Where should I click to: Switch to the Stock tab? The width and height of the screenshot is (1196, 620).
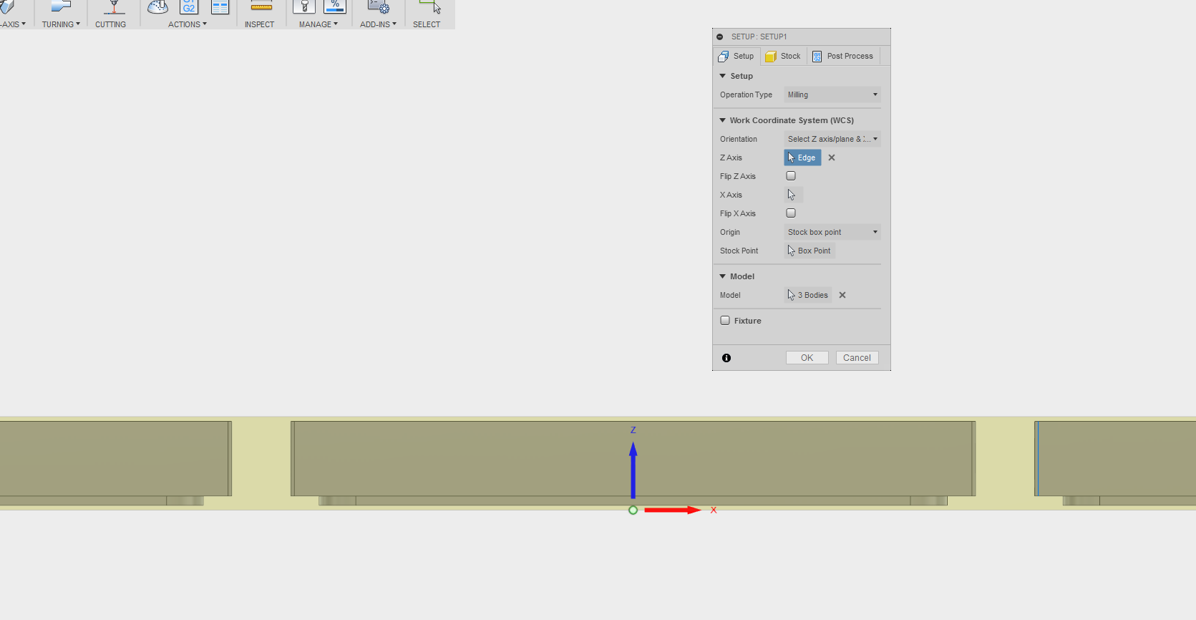(783, 56)
